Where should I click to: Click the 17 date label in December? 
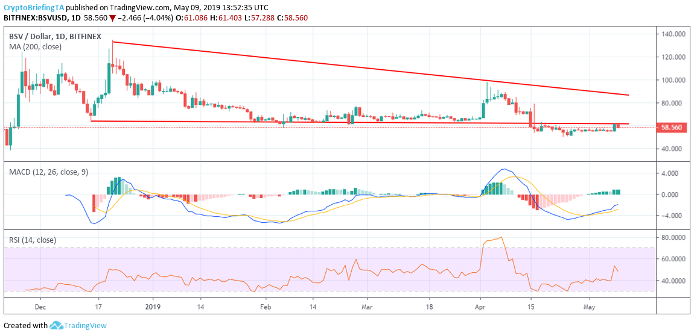tap(98, 306)
